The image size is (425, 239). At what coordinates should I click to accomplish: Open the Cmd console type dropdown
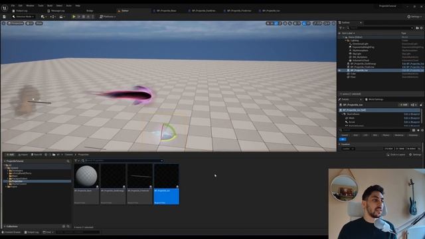tap(48, 232)
